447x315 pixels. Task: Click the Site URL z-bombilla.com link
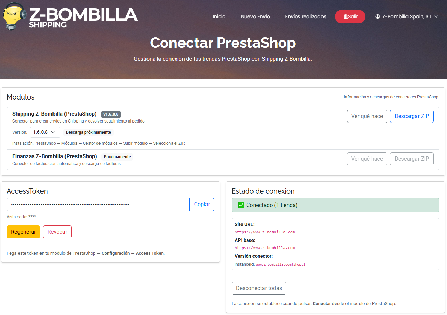click(x=264, y=232)
